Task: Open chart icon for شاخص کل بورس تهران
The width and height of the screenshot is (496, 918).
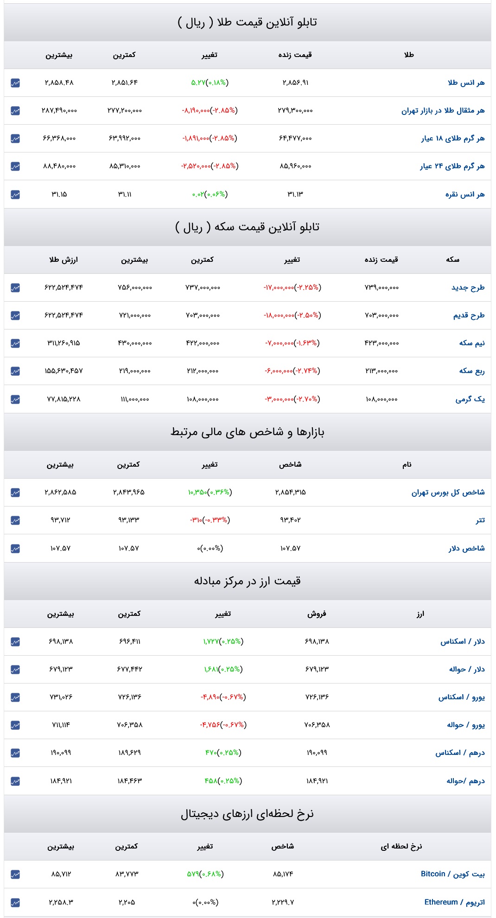Action: pos(15,492)
